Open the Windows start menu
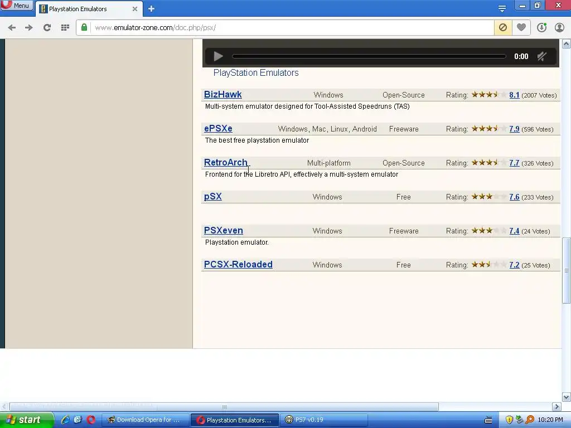Image resolution: width=571 pixels, height=428 pixels. coord(26,420)
